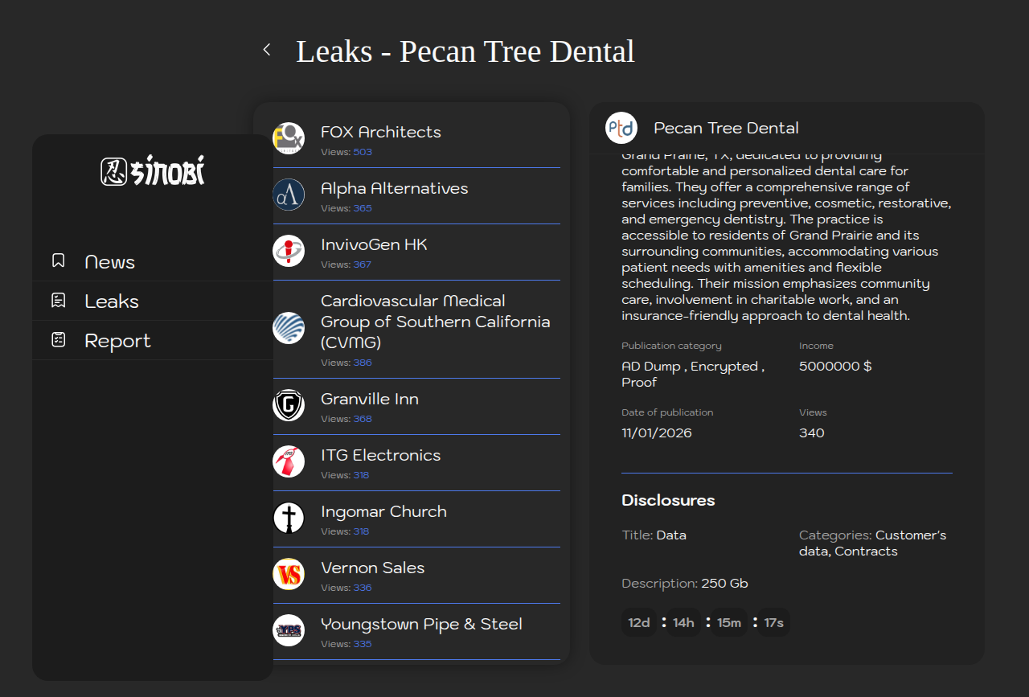Open the News section in the sidebar
The width and height of the screenshot is (1029, 697).
click(109, 262)
